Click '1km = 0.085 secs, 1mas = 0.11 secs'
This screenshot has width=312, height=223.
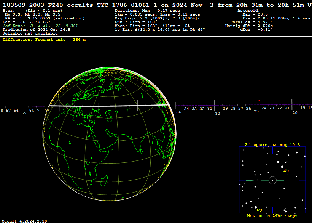pos(158,14)
